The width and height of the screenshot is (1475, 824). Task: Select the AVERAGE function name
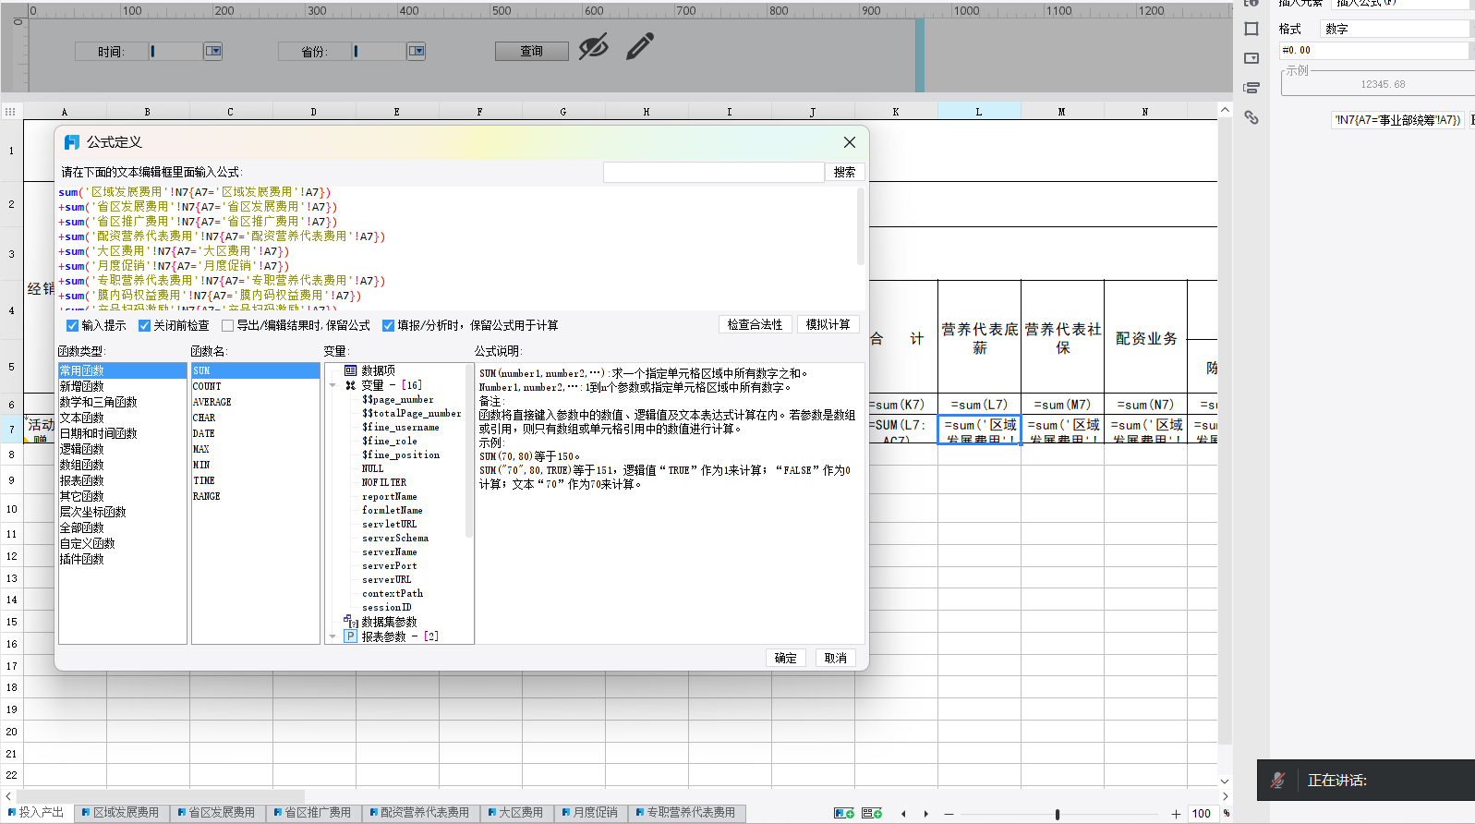tap(255, 402)
